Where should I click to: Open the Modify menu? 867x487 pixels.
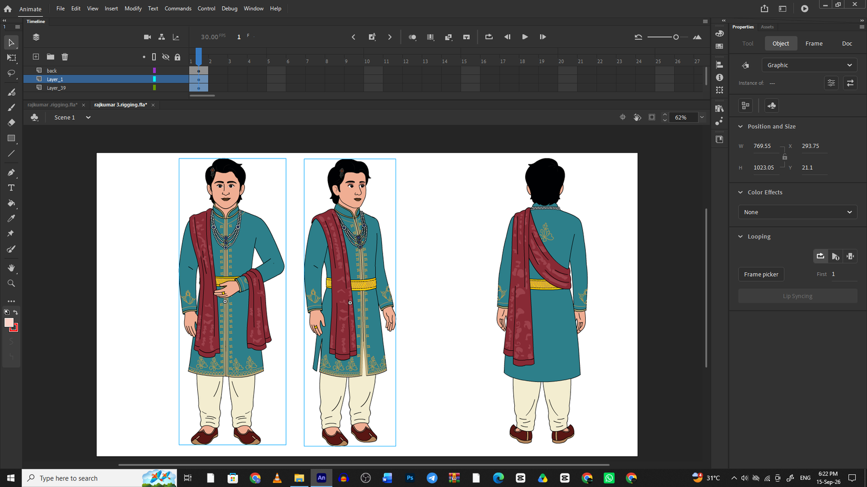[133, 9]
